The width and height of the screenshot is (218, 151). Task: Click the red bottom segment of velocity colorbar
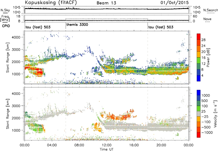(x=199, y=135)
